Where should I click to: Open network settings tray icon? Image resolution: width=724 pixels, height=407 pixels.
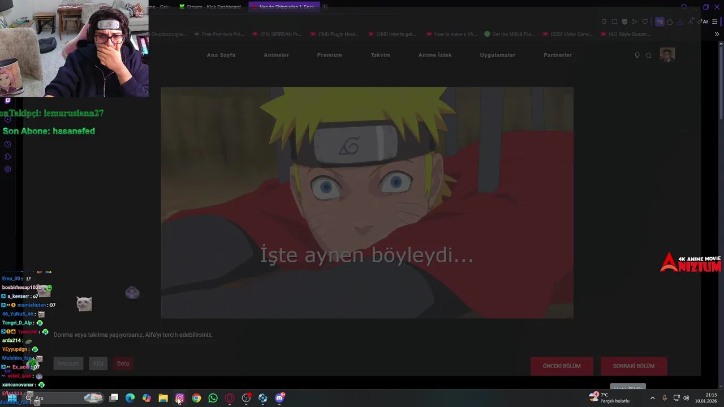click(x=676, y=398)
